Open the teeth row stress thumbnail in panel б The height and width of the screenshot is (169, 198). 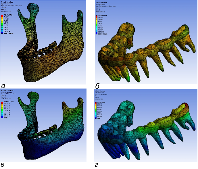(x=147, y=49)
